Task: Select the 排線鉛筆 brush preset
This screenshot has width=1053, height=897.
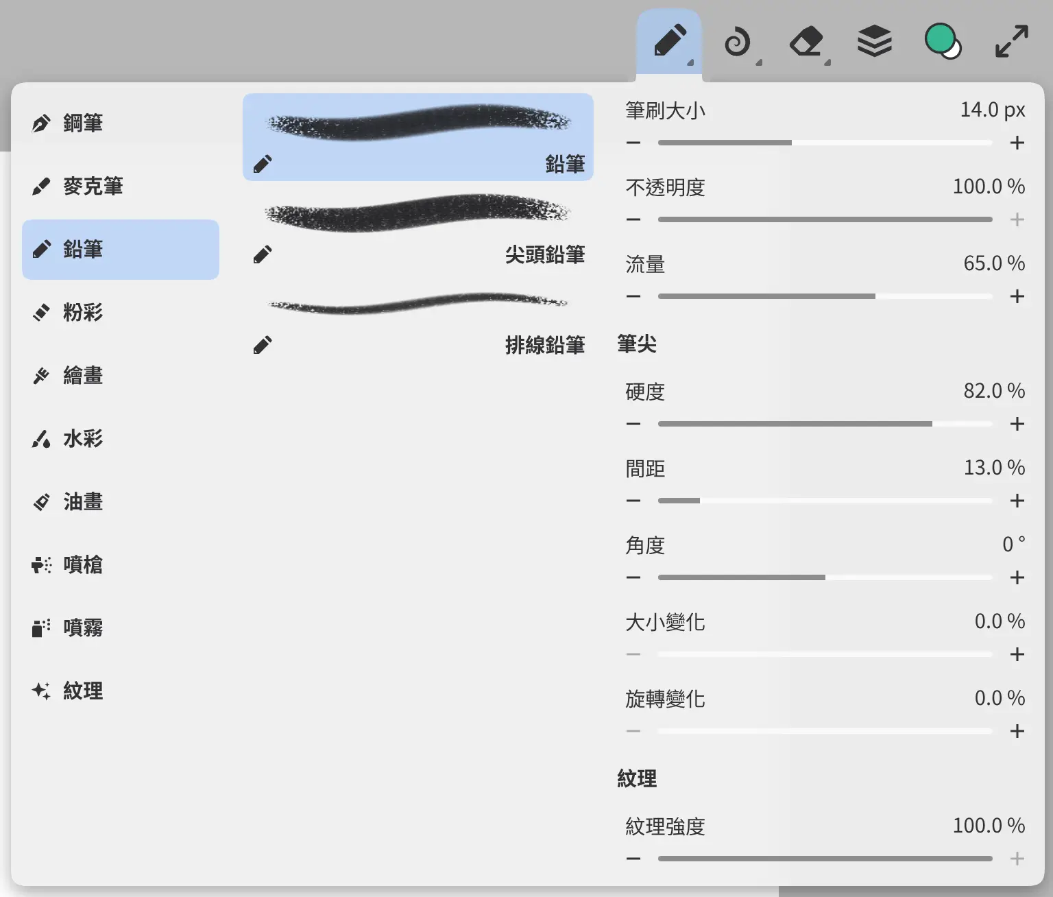Action: [418, 318]
